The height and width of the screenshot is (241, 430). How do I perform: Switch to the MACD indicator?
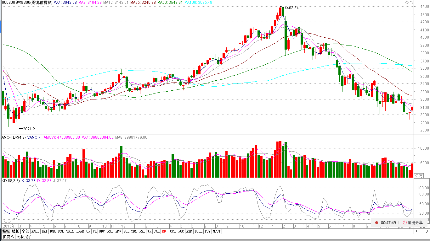(x=35, y=231)
